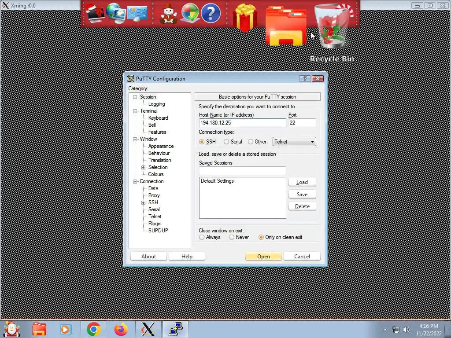Image resolution: width=451 pixels, height=338 pixels.
Task: Launch Firefox from taskbar
Action: tap(121, 329)
